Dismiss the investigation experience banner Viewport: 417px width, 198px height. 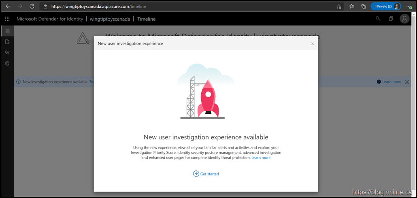tap(407, 82)
